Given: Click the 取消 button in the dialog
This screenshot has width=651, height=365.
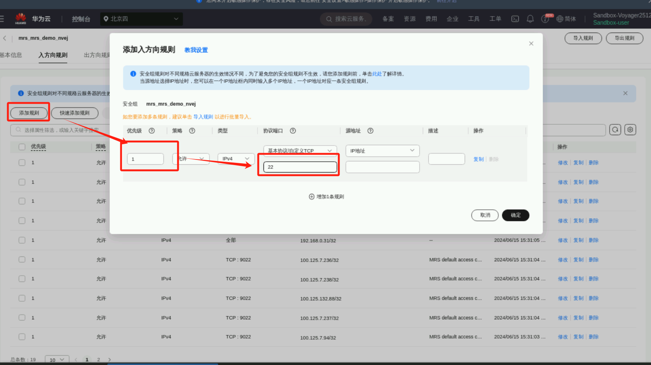Looking at the screenshot, I should click(485, 215).
